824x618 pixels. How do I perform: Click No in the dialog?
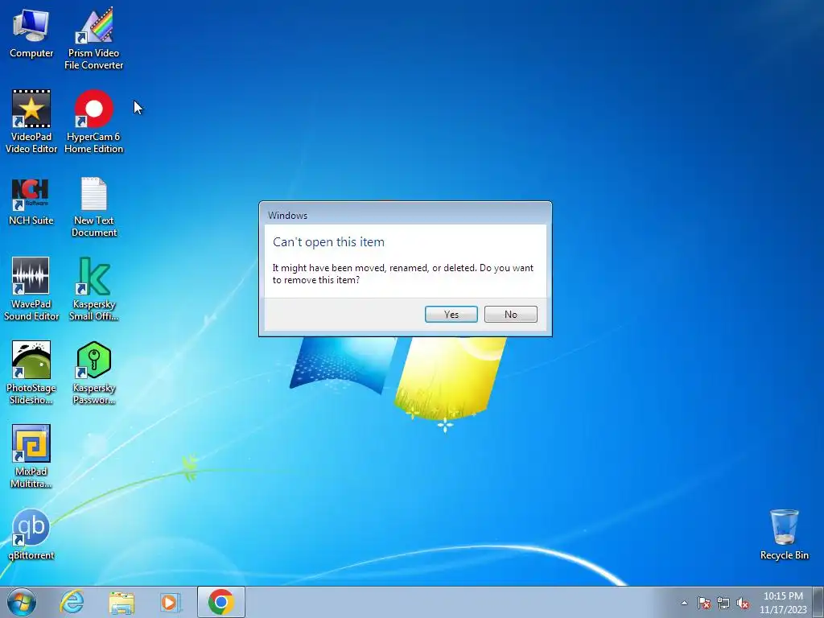click(511, 315)
